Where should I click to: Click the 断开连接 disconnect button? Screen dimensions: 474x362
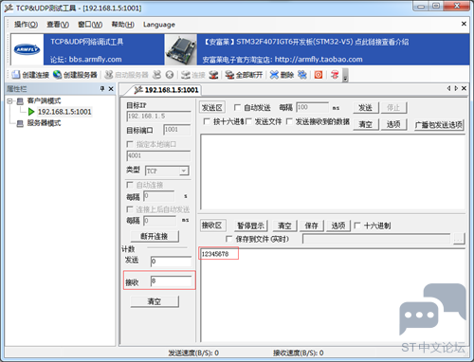[155, 236]
